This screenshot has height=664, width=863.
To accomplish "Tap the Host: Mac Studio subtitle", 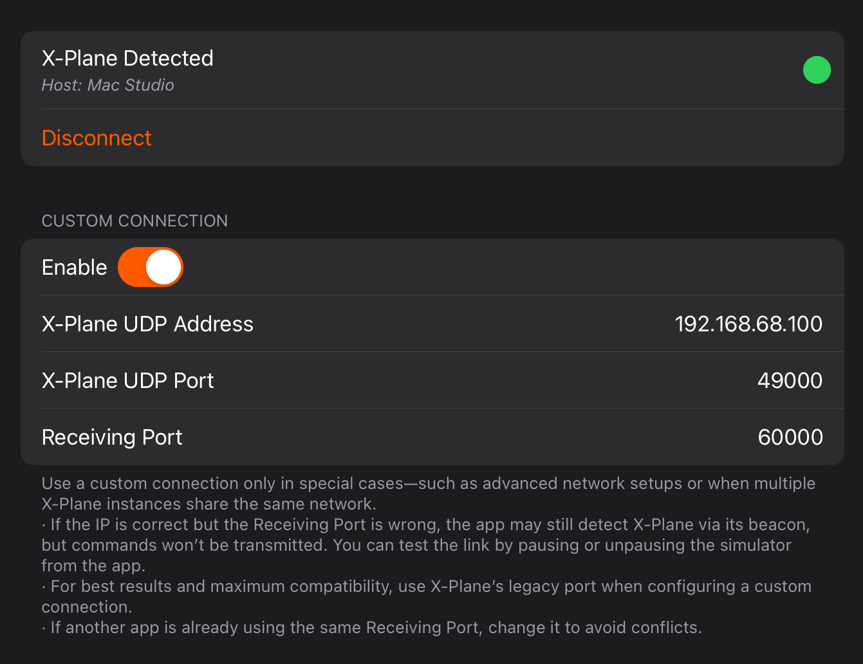I will (x=107, y=86).
